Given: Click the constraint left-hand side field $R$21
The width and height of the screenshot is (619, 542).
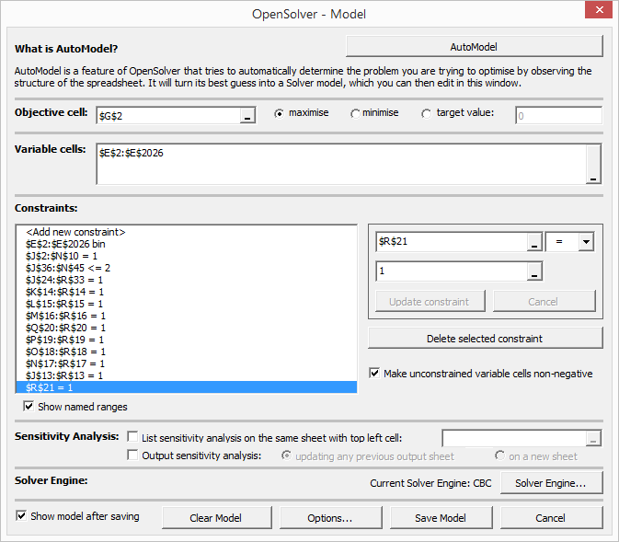Looking at the screenshot, I should (452, 241).
